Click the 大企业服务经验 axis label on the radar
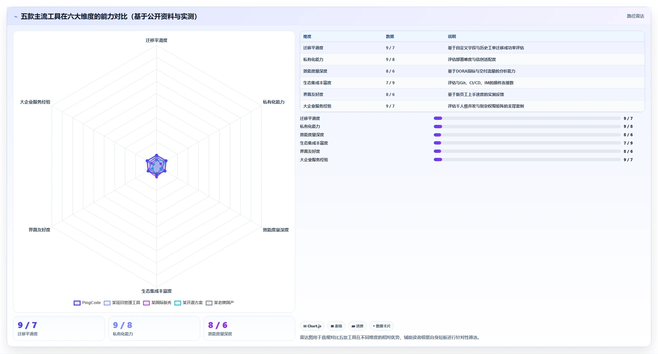Image resolution: width=658 pixels, height=354 pixels. point(35,102)
